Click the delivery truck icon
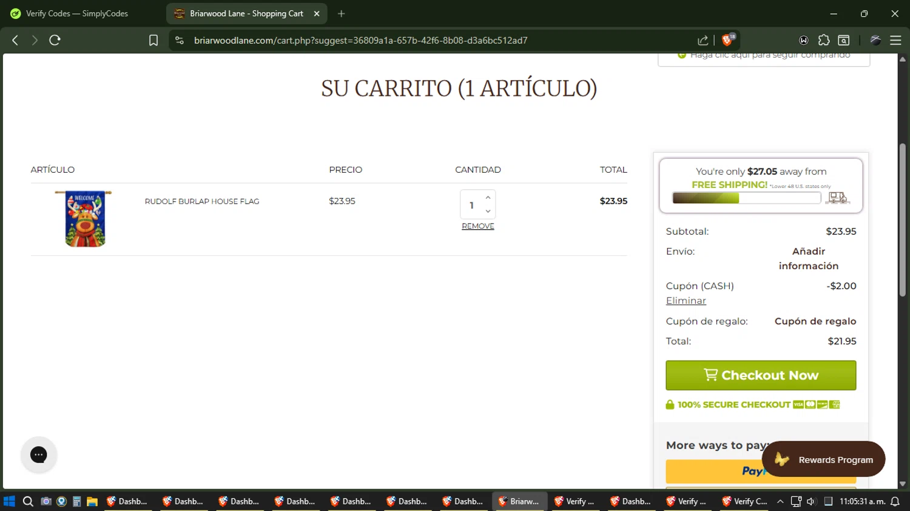Viewport: 910px width, 511px height. coord(838,198)
